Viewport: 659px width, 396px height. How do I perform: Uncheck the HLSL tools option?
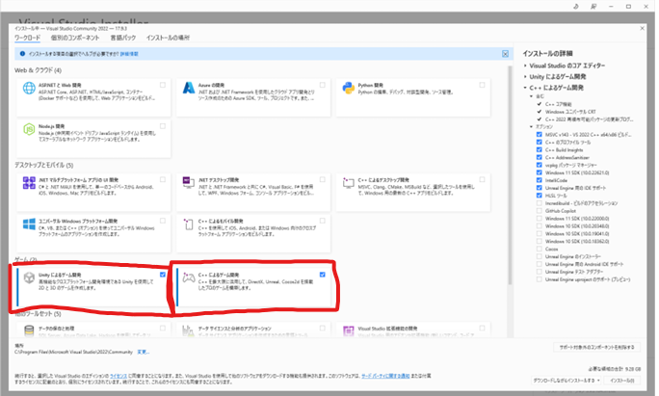tap(540, 196)
